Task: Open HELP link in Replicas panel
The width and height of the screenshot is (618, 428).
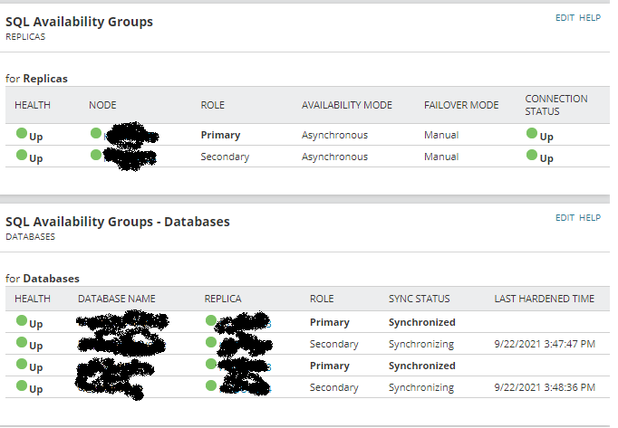Action: pos(590,18)
